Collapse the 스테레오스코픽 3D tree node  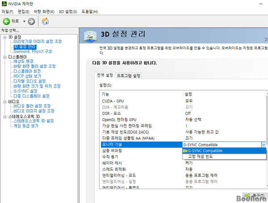[x=4, y=117]
